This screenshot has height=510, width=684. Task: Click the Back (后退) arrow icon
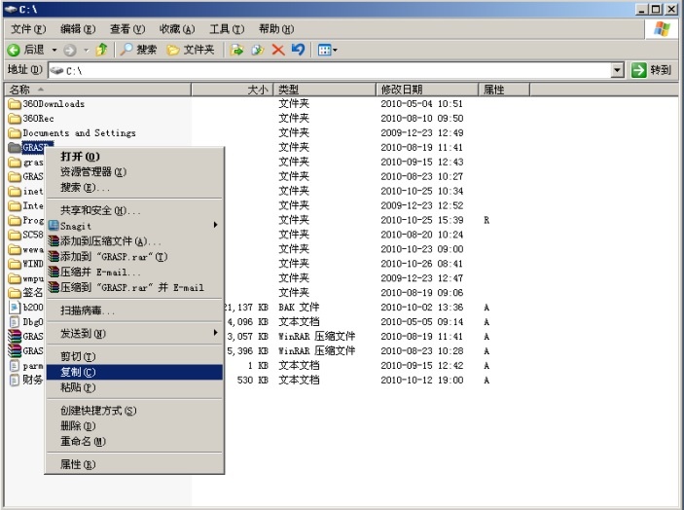15,50
